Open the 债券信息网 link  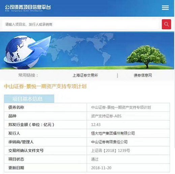point(143,75)
